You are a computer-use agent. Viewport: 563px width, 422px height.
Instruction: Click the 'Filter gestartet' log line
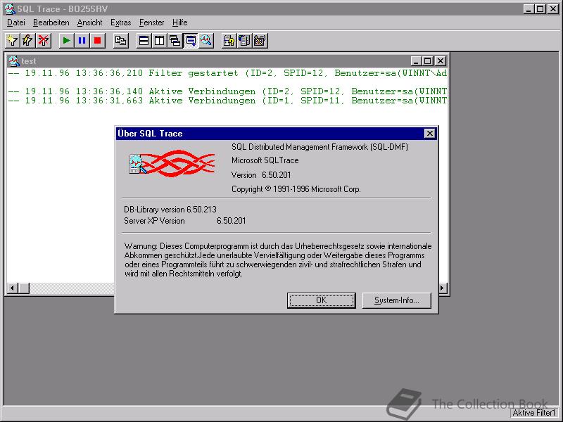227,73
